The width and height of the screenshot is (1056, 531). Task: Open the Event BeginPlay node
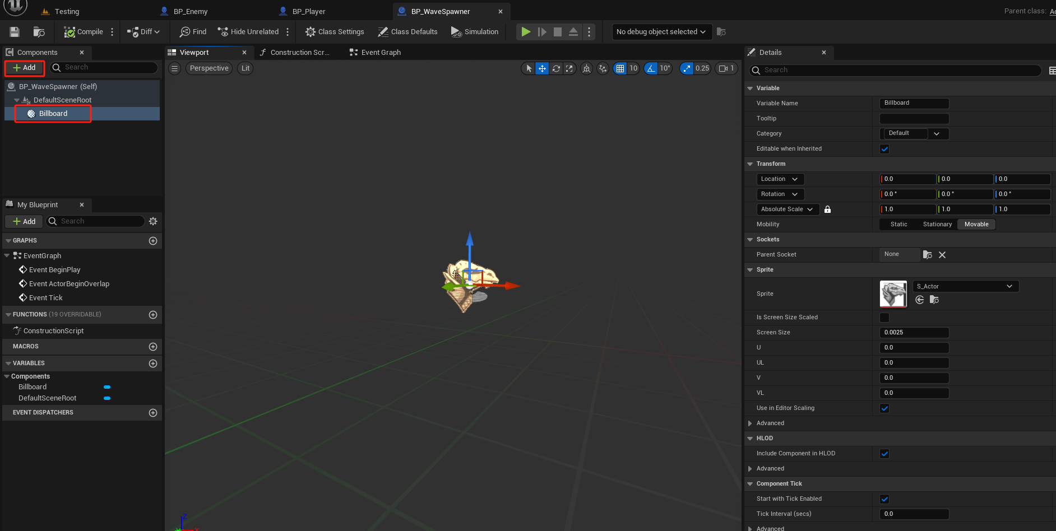[x=54, y=270]
